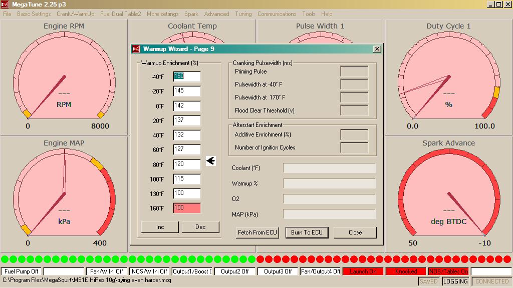Click the Close button in wizard
This screenshot has height=288, width=513.
click(355, 232)
